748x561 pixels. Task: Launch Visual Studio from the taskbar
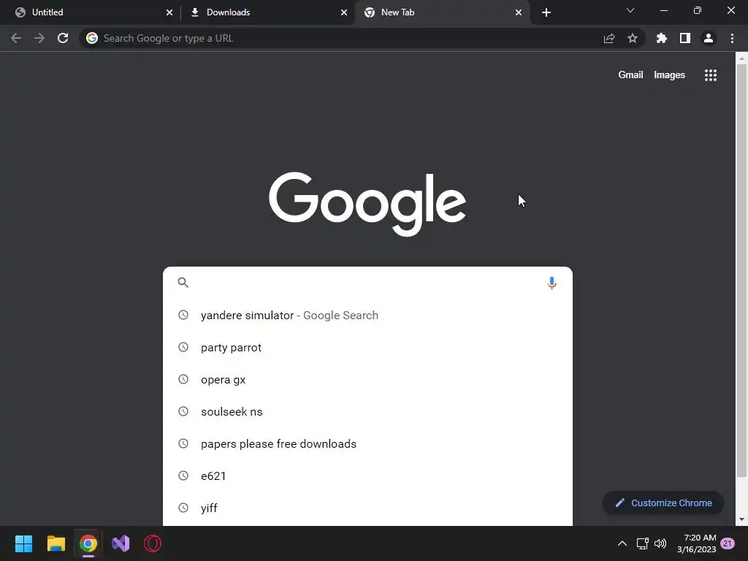[121, 543]
